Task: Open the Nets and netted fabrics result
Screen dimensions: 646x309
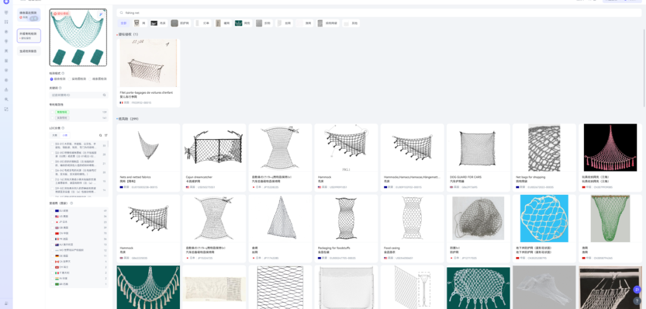Action: point(148,158)
